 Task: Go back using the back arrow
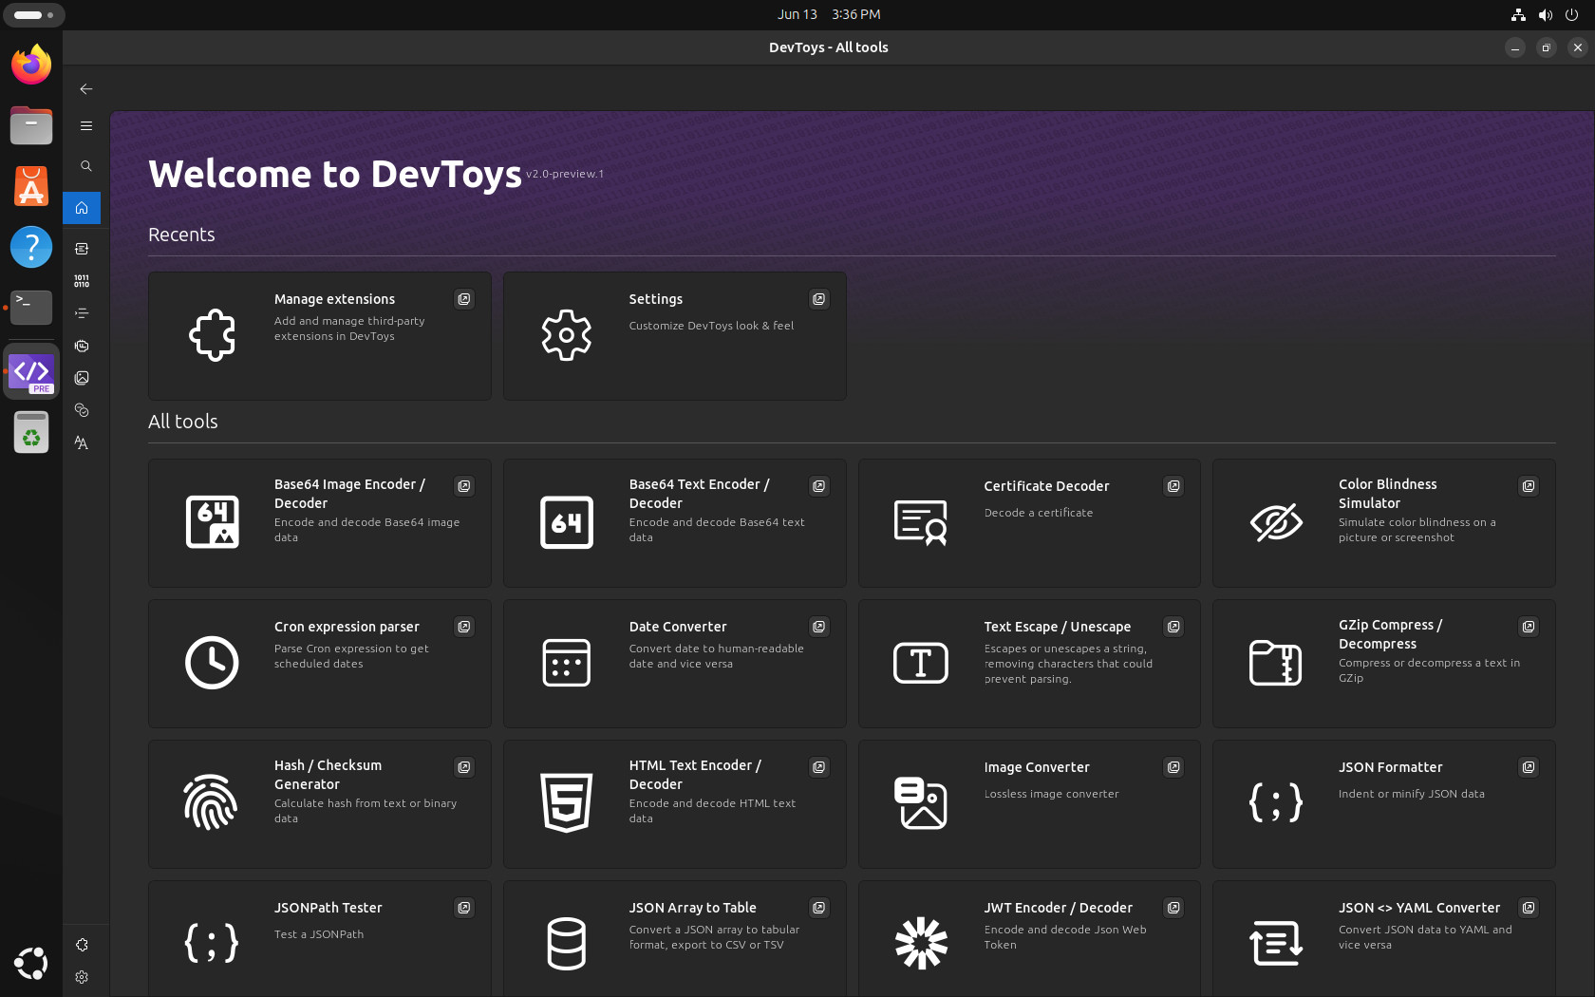[85, 88]
